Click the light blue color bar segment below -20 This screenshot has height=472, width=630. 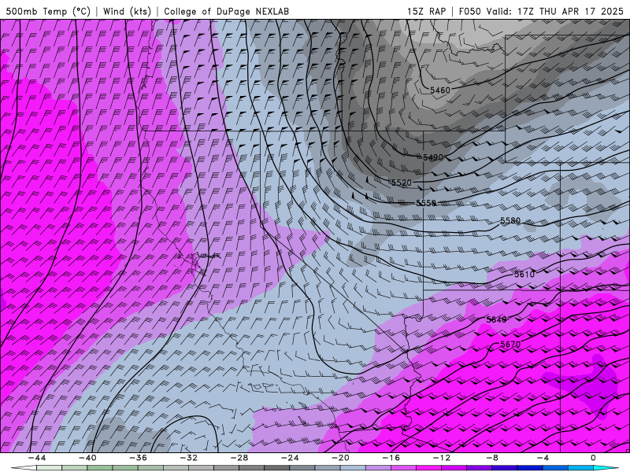[x=353, y=468]
